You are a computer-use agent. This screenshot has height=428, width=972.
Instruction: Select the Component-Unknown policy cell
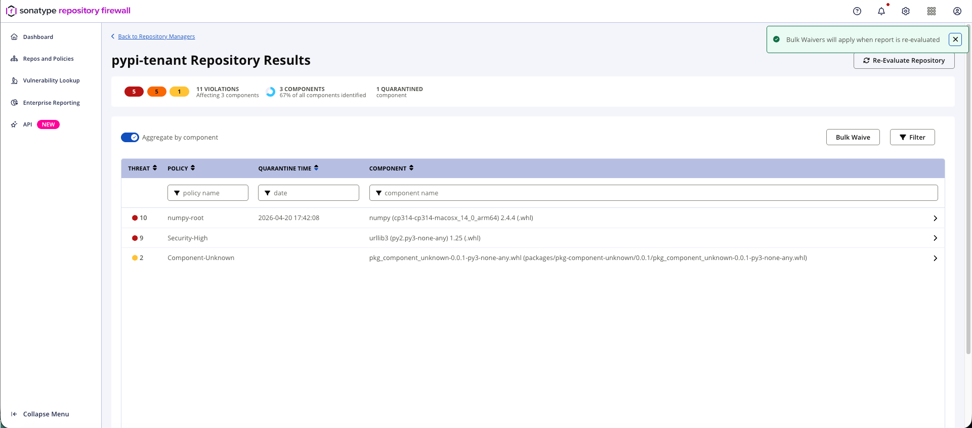[201, 258]
